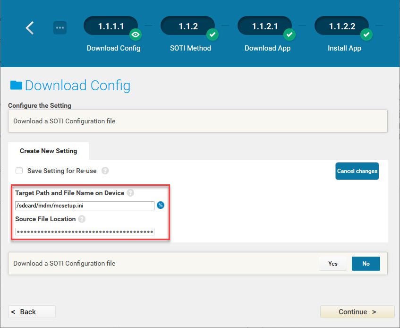Click help icon next to Source File Location
This screenshot has width=400, height=328.
point(82,219)
